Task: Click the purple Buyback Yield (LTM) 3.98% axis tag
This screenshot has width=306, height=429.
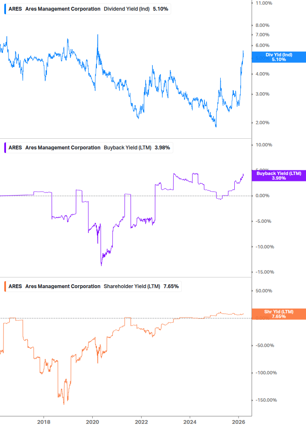Action: (279, 176)
